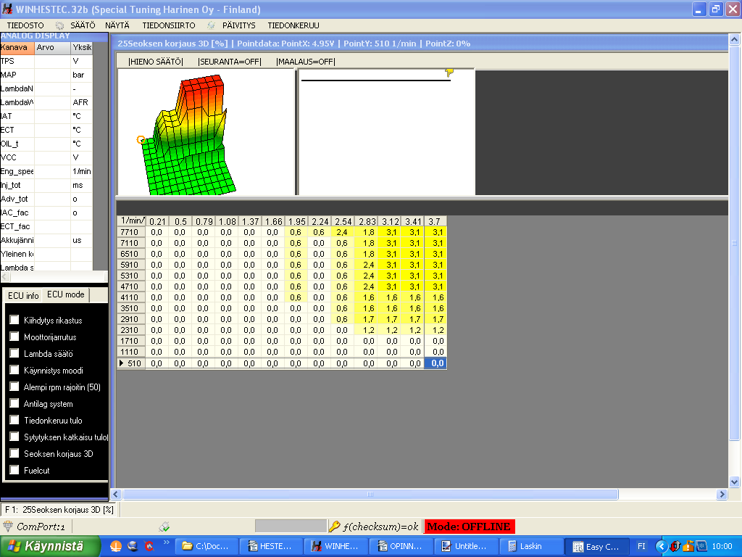Toggle Sytytyksen katkaisu tulo checkbox
Viewport: 742px width, 557px height.
point(14,437)
